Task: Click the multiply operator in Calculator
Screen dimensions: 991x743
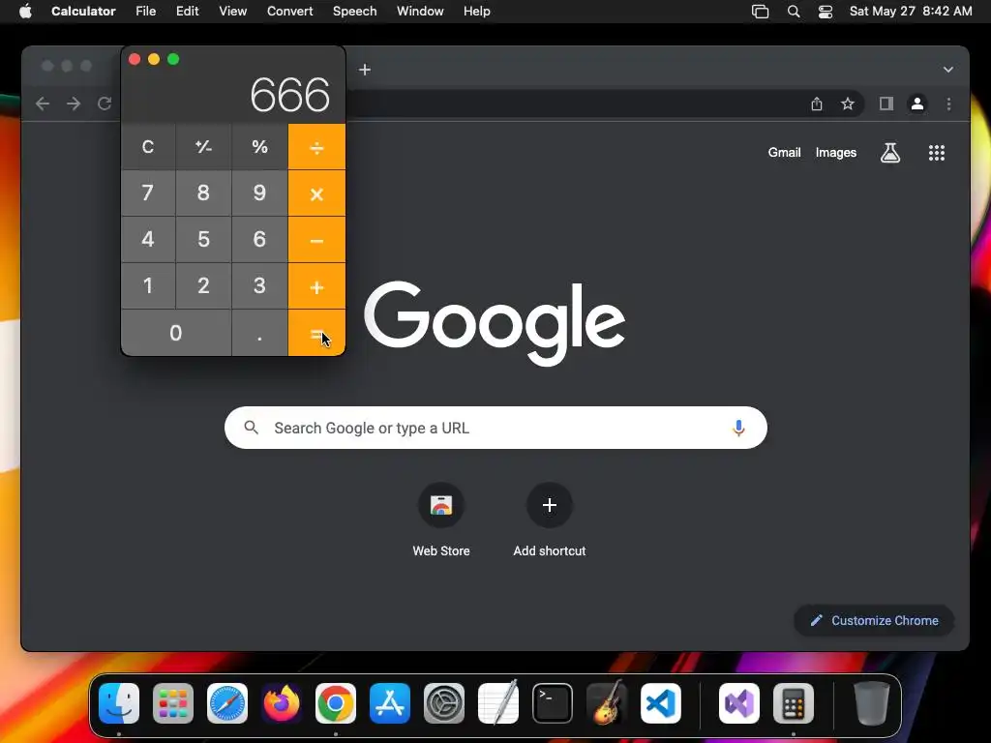Action: tap(316, 193)
